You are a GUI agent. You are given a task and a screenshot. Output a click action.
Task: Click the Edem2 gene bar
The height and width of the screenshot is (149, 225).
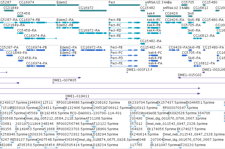68,5
